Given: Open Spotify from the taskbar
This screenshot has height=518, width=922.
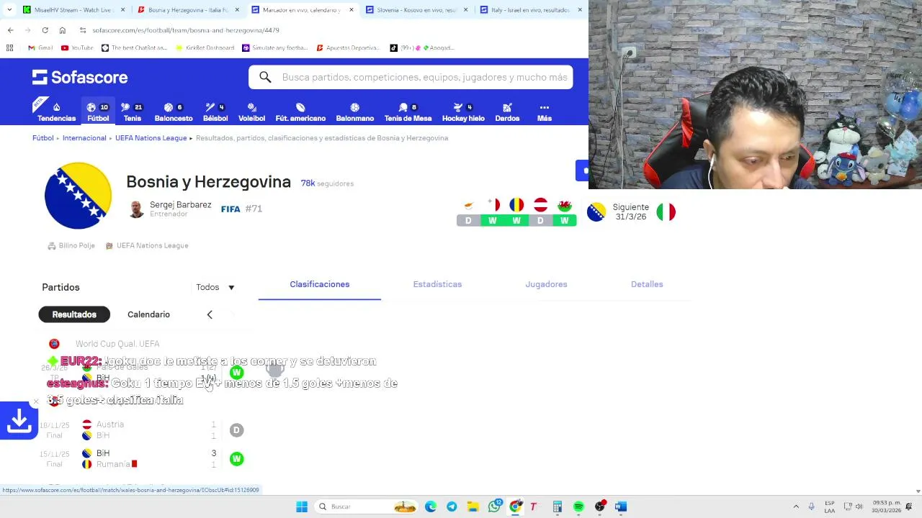Looking at the screenshot, I should 578,506.
